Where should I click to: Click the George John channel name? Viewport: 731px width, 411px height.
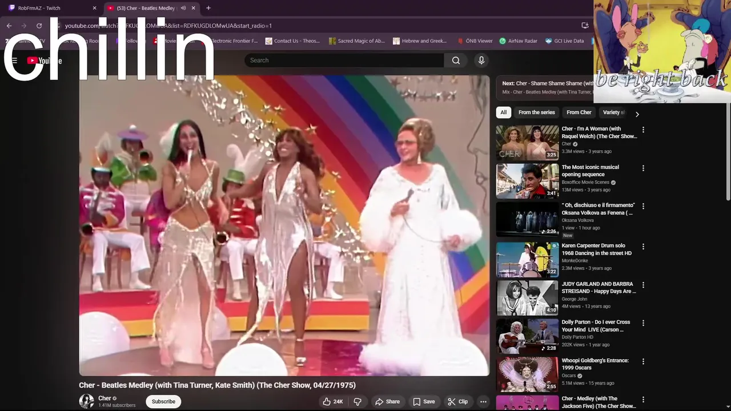click(x=576, y=299)
